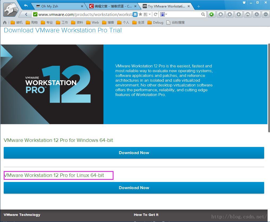Click Download VMware Workstation Pro Trial heading
The height and width of the screenshot is (222, 270).
63,30
